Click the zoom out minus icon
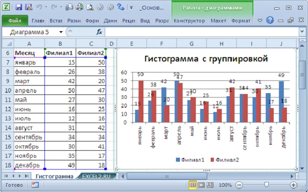The image size is (308, 192). (239, 185)
